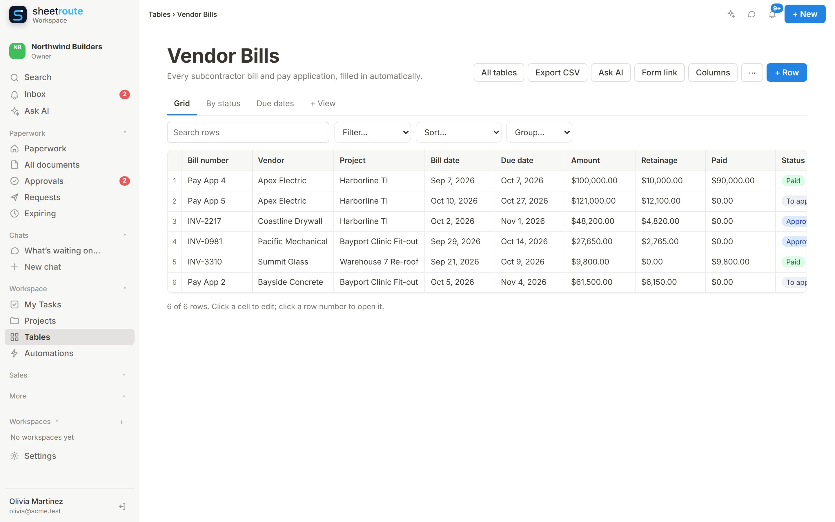This screenshot has height=522, width=835.
Task: Click the Search rows input field
Action: [248, 132]
